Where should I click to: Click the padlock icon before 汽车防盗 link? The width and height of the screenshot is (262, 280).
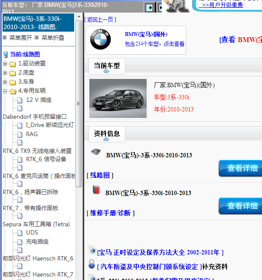pos(92,264)
